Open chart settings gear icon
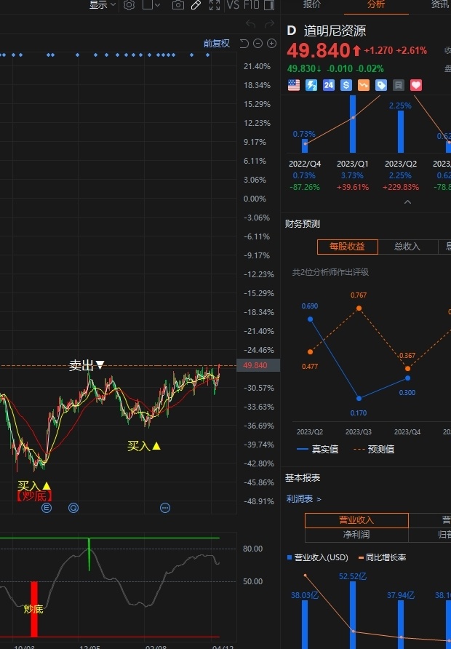This screenshot has width=451, height=649. point(129,5)
